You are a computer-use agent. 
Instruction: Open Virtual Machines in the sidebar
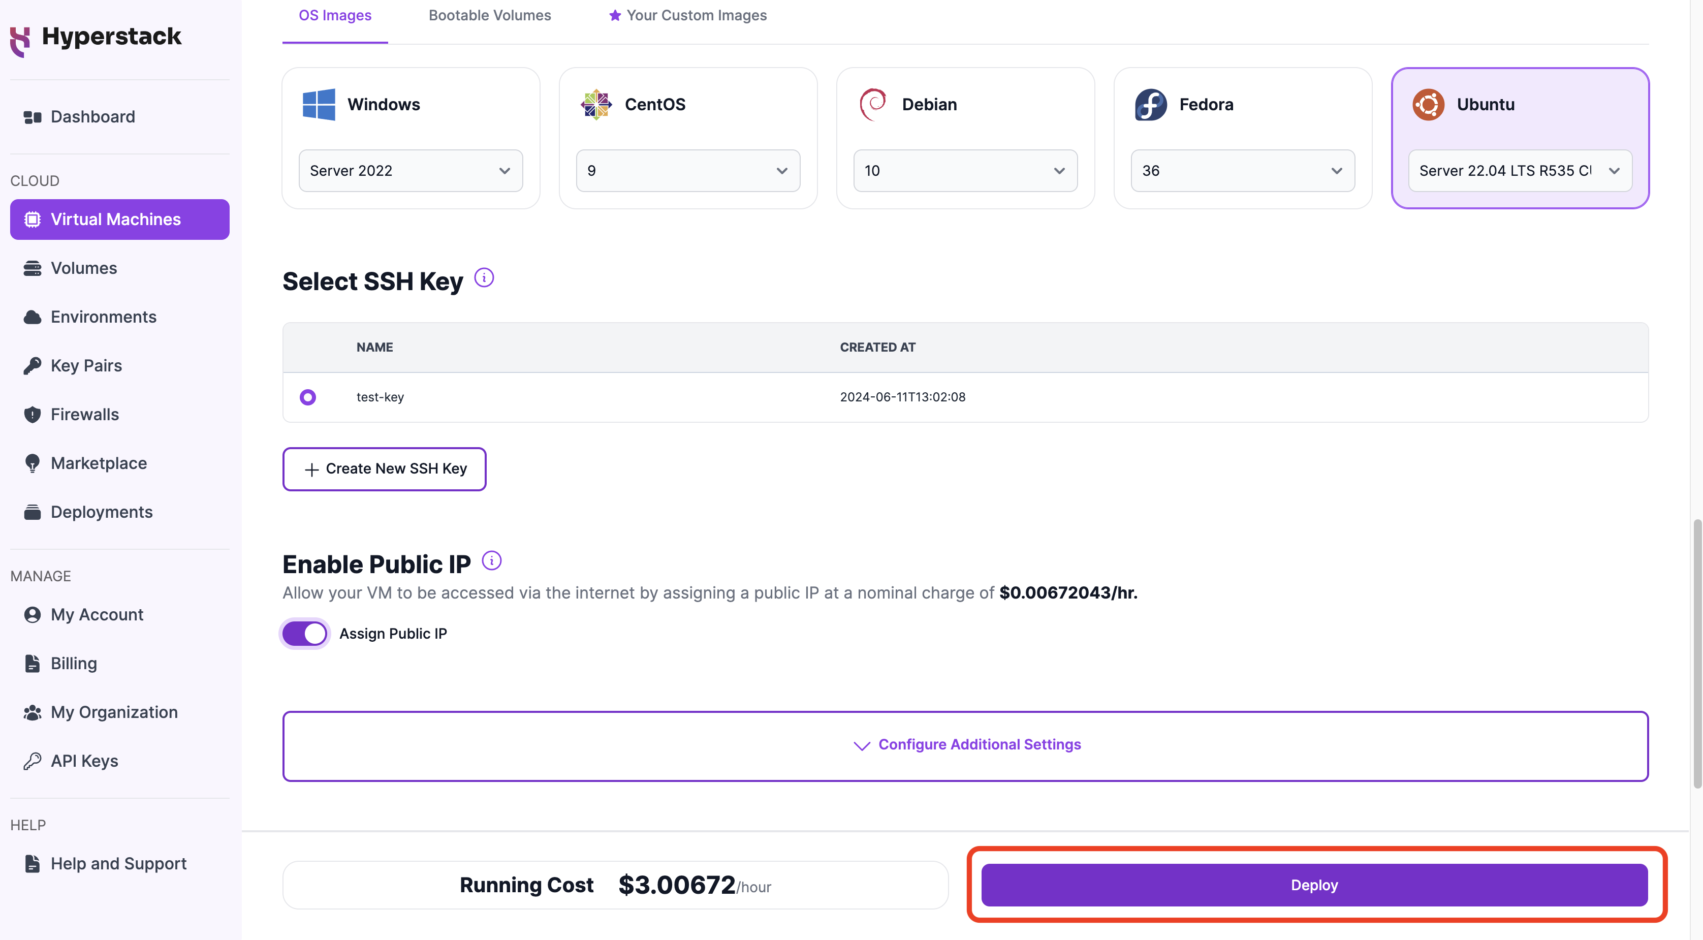[x=120, y=220]
